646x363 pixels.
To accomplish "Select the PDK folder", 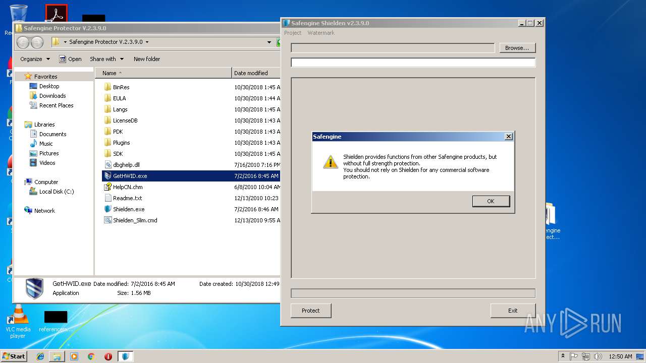I will coord(118,132).
